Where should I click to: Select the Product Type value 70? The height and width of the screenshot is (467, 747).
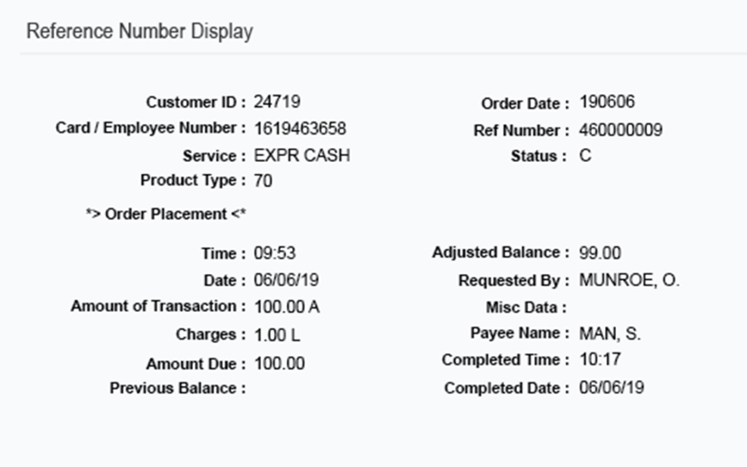click(x=263, y=180)
